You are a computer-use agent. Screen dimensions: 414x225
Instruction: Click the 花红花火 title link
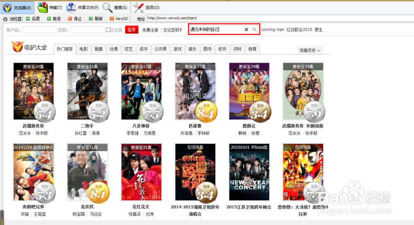pyautogui.click(x=141, y=207)
